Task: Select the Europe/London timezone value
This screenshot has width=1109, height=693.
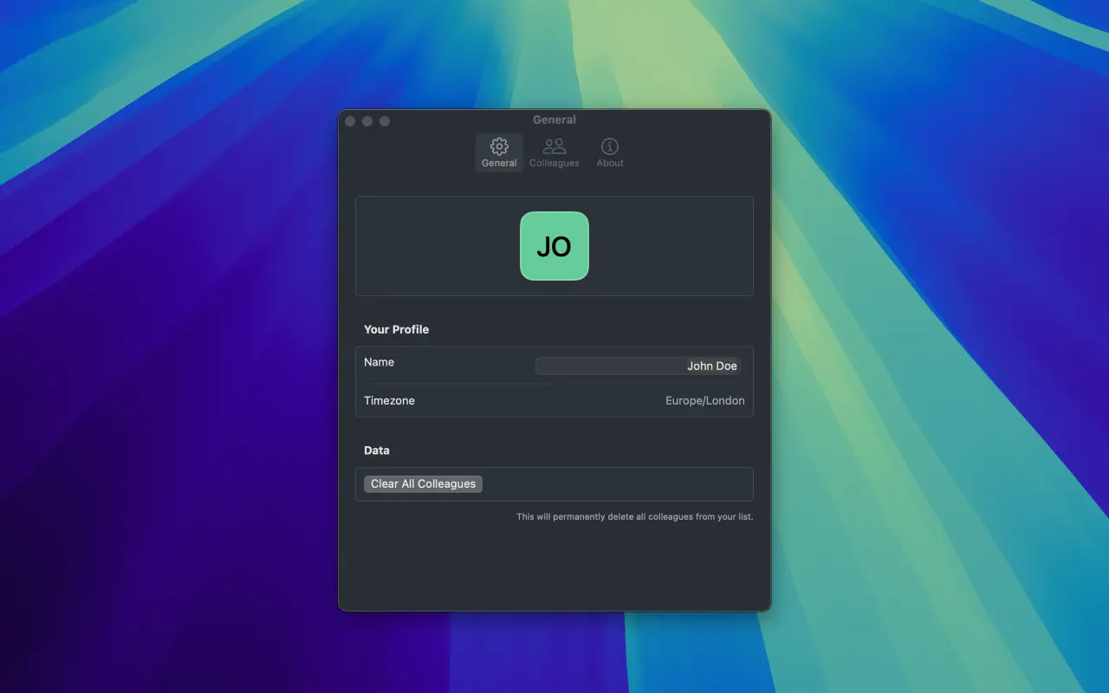Action: pyautogui.click(x=705, y=400)
